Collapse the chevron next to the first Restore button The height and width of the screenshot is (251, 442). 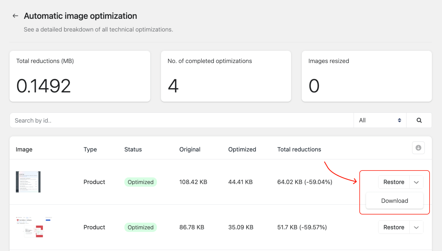tap(416, 182)
